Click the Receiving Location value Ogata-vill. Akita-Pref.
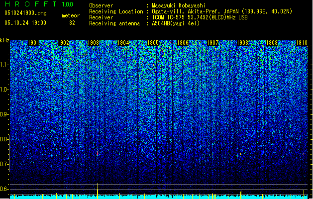 click(x=186, y=11)
